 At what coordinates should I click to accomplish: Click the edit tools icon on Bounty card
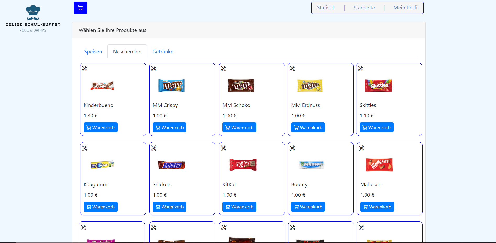pyautogui.click(x=292, y=148)
